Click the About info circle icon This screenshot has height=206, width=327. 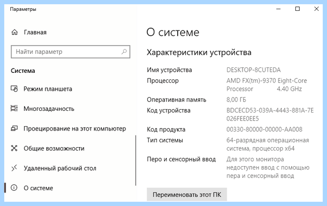click(14, 188)
